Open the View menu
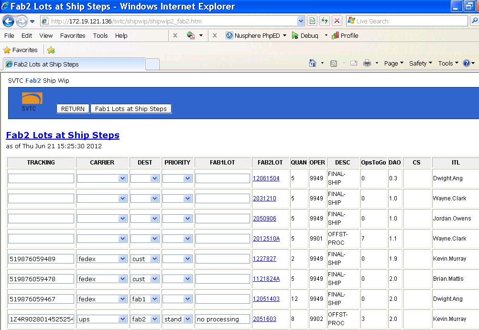479x330 pixels. coord(46,35)
